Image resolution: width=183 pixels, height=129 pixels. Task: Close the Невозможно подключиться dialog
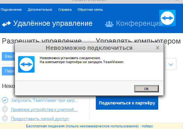click(x=158, y=48)
